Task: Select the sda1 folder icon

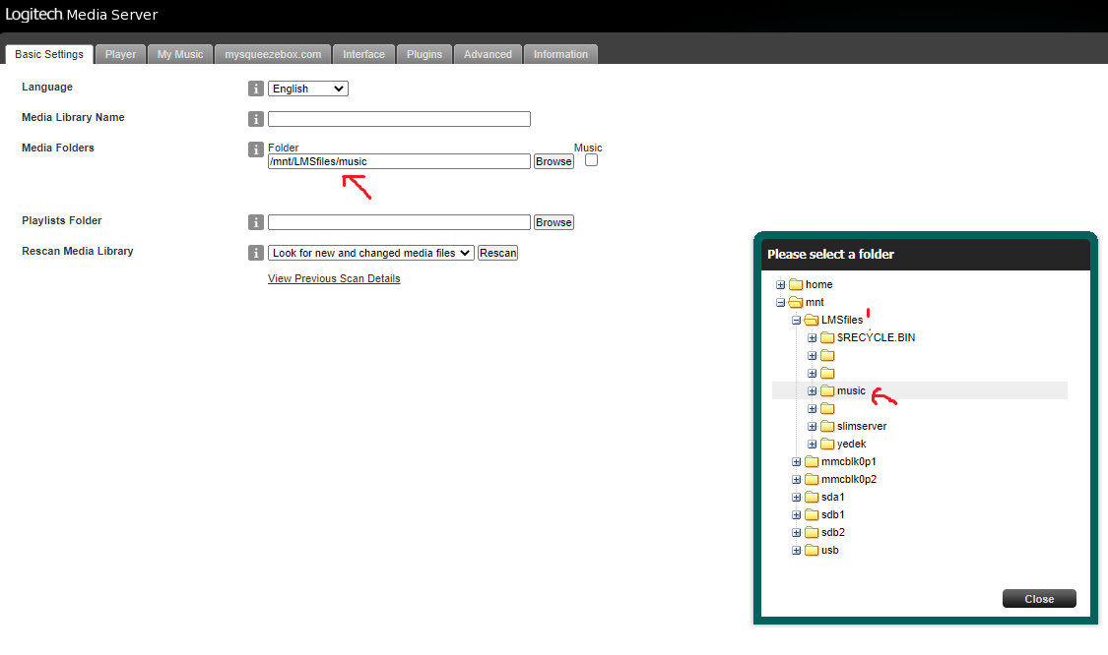Action: tap(812, 497)
